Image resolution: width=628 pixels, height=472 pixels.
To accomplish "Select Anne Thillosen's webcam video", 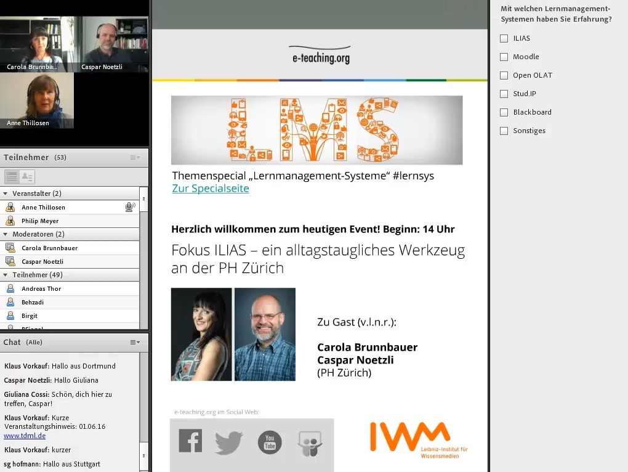I will tap(37, 100).
